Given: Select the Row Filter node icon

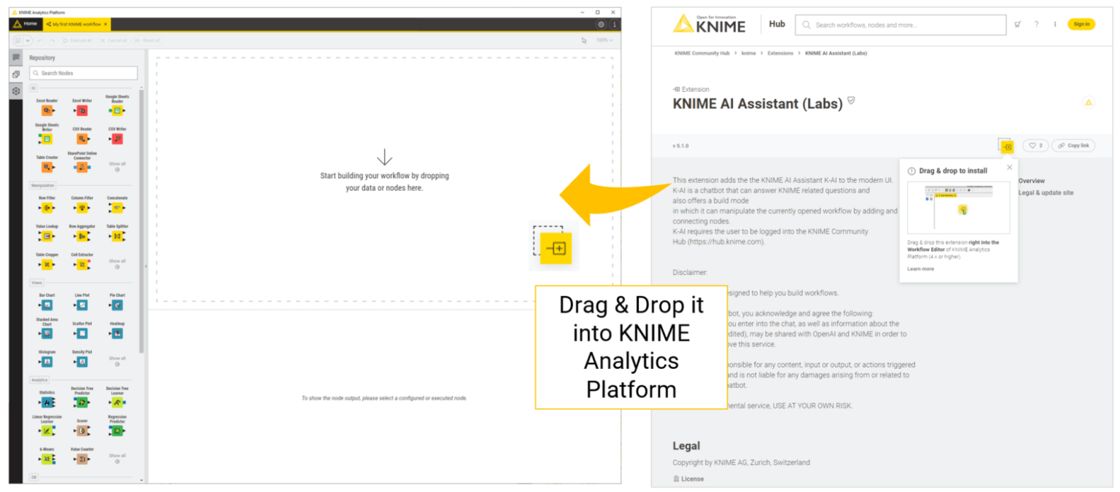Looking at the screenshot, I should tap(47, 208).
